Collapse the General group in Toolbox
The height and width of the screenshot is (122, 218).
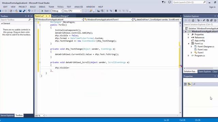tap(2, 23)
